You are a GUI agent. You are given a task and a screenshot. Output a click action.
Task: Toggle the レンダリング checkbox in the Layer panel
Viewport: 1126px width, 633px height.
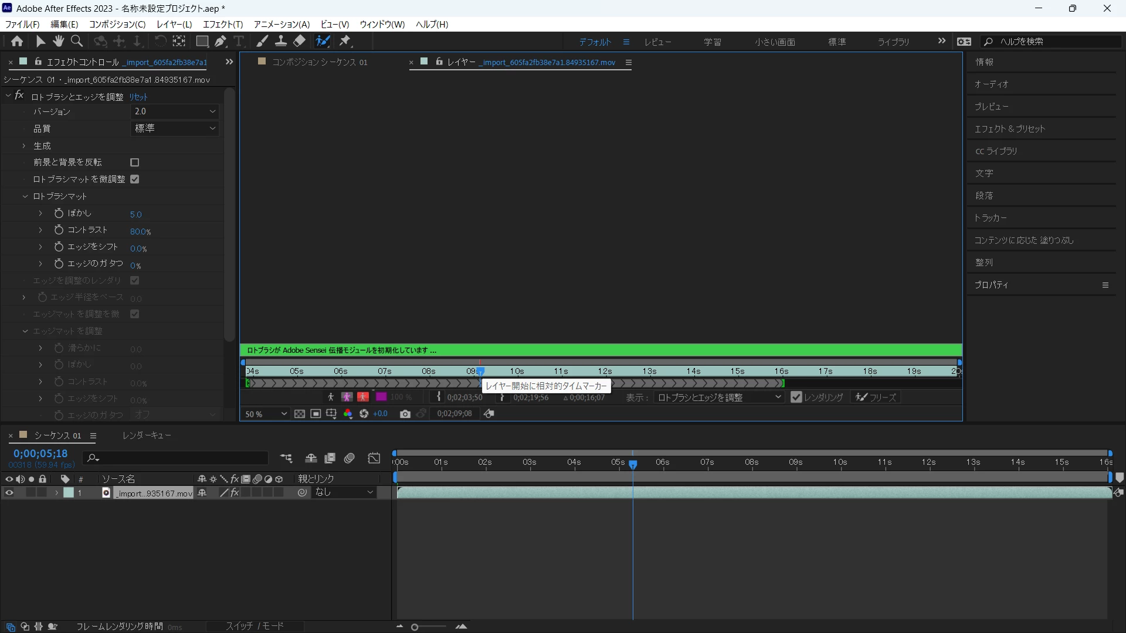[796, 397]
